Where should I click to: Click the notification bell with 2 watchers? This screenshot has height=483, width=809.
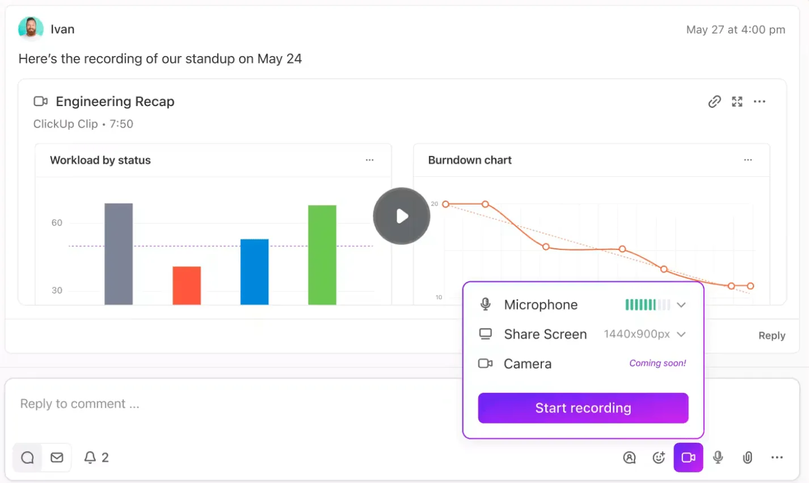click(96, 457)
